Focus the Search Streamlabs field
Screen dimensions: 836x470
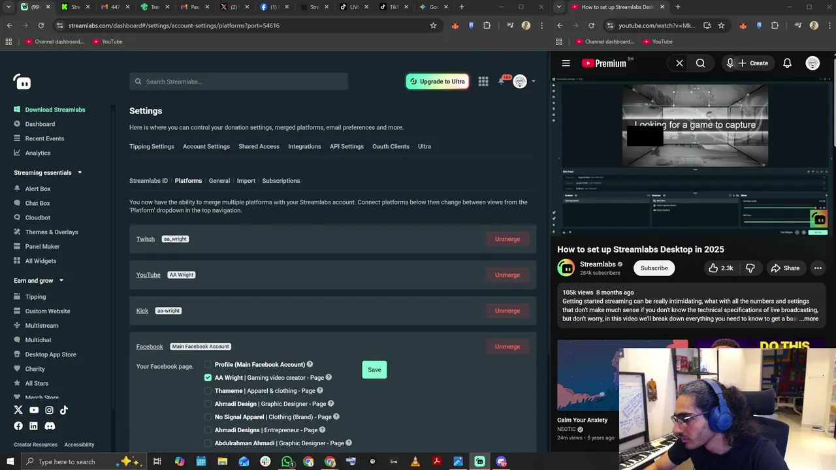(x=238, y=82)
